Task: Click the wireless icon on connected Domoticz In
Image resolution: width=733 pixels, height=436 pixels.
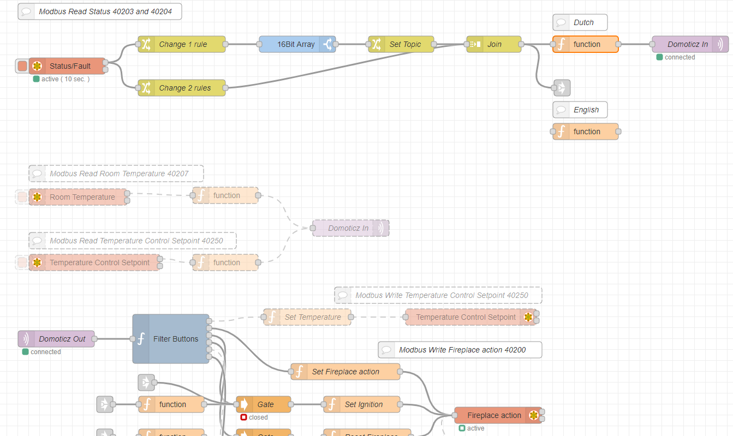Action: point(720,44)
